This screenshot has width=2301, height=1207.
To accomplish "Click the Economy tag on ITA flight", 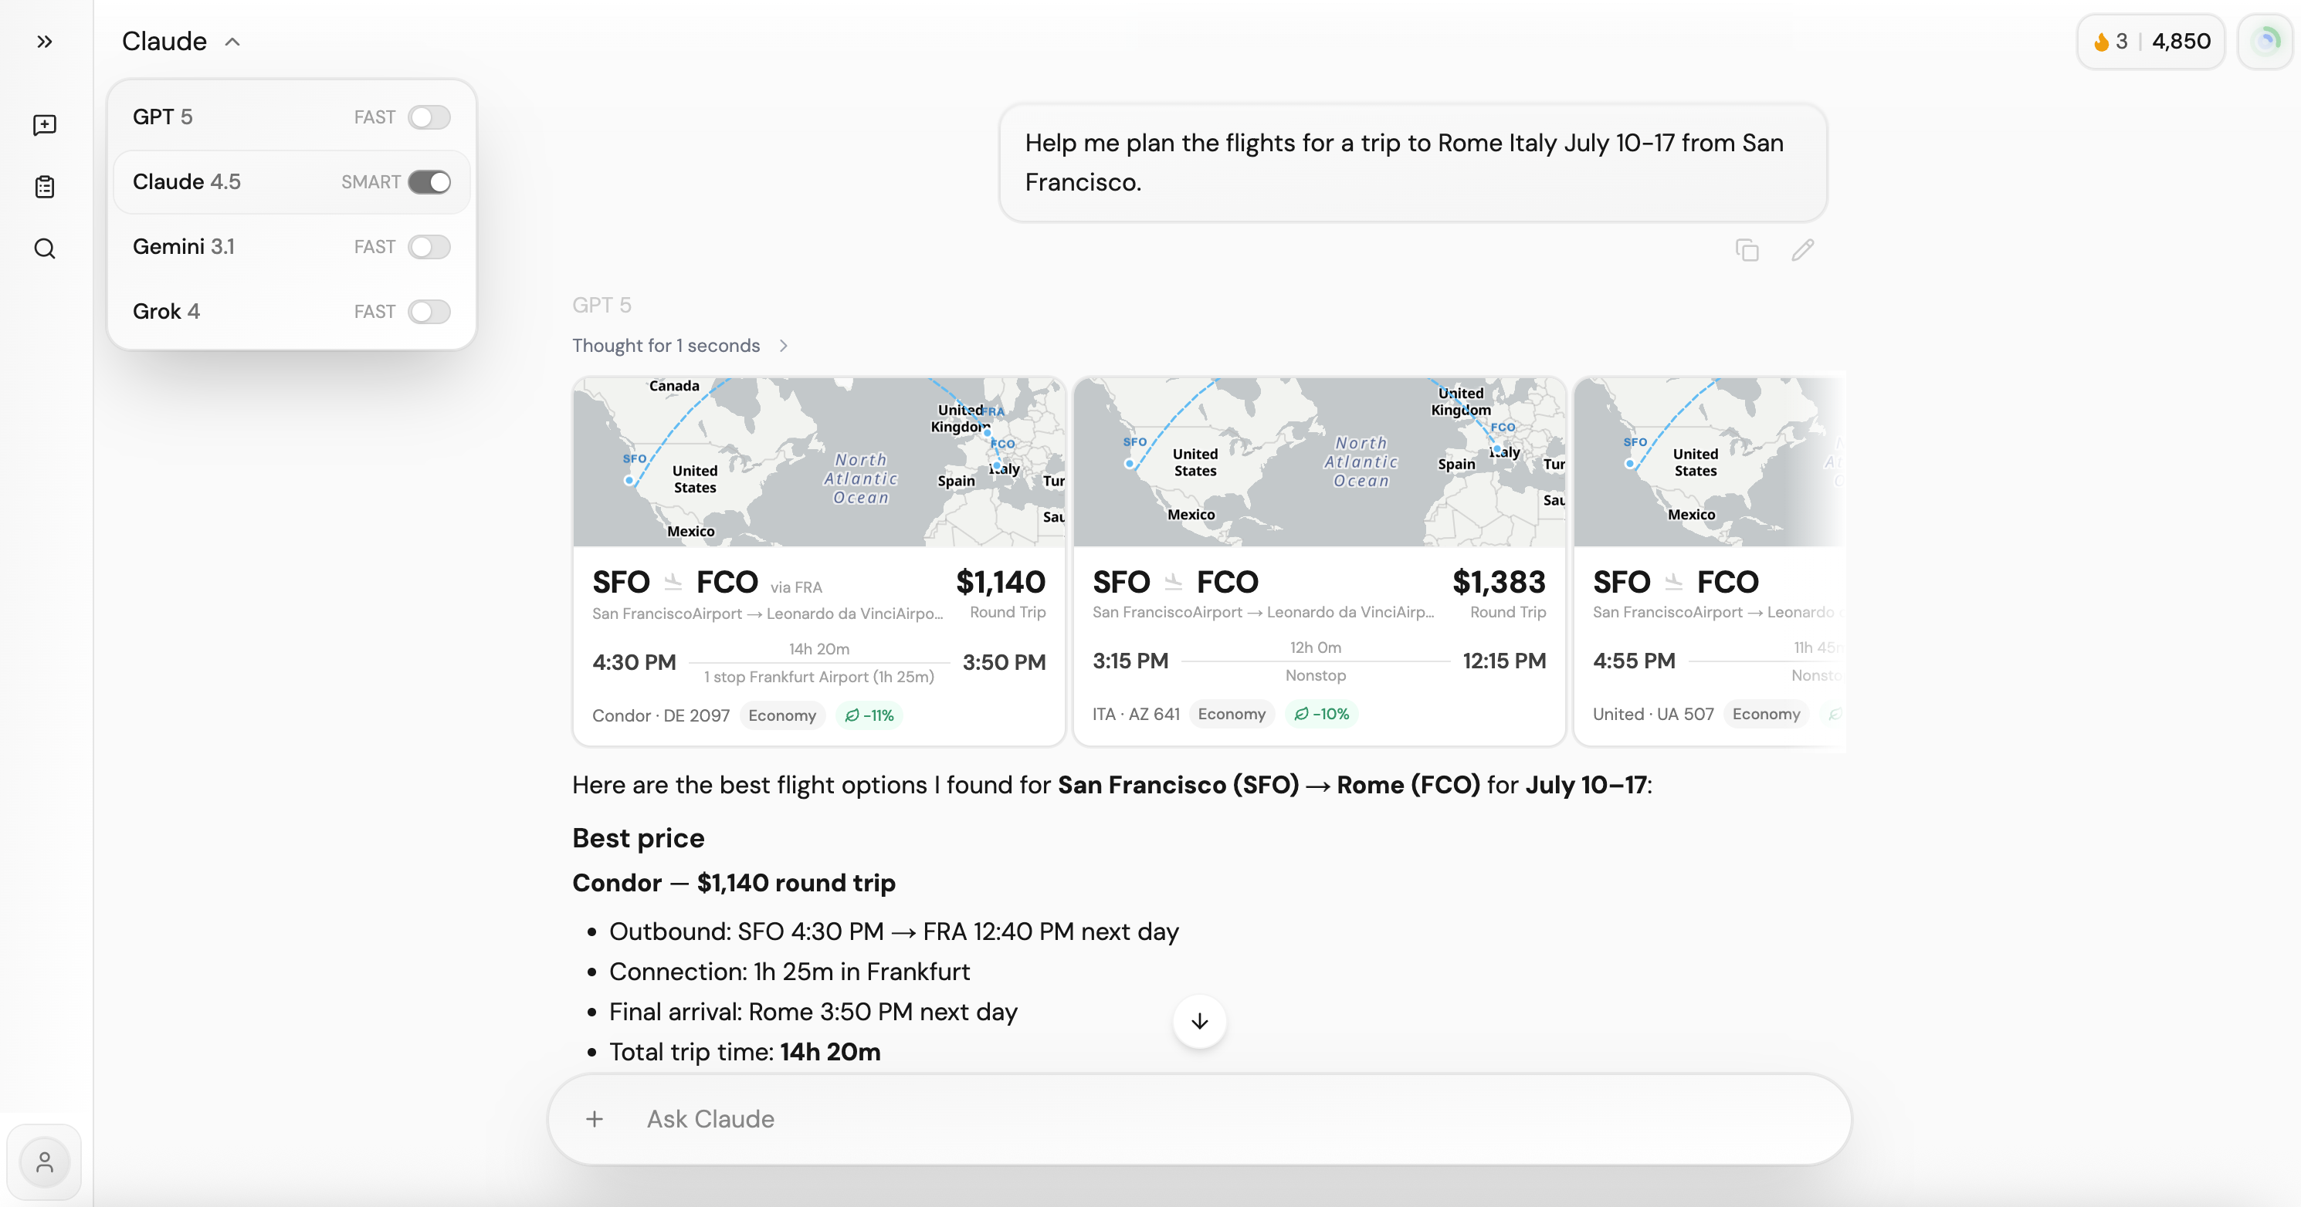I will coord(1232,714).
